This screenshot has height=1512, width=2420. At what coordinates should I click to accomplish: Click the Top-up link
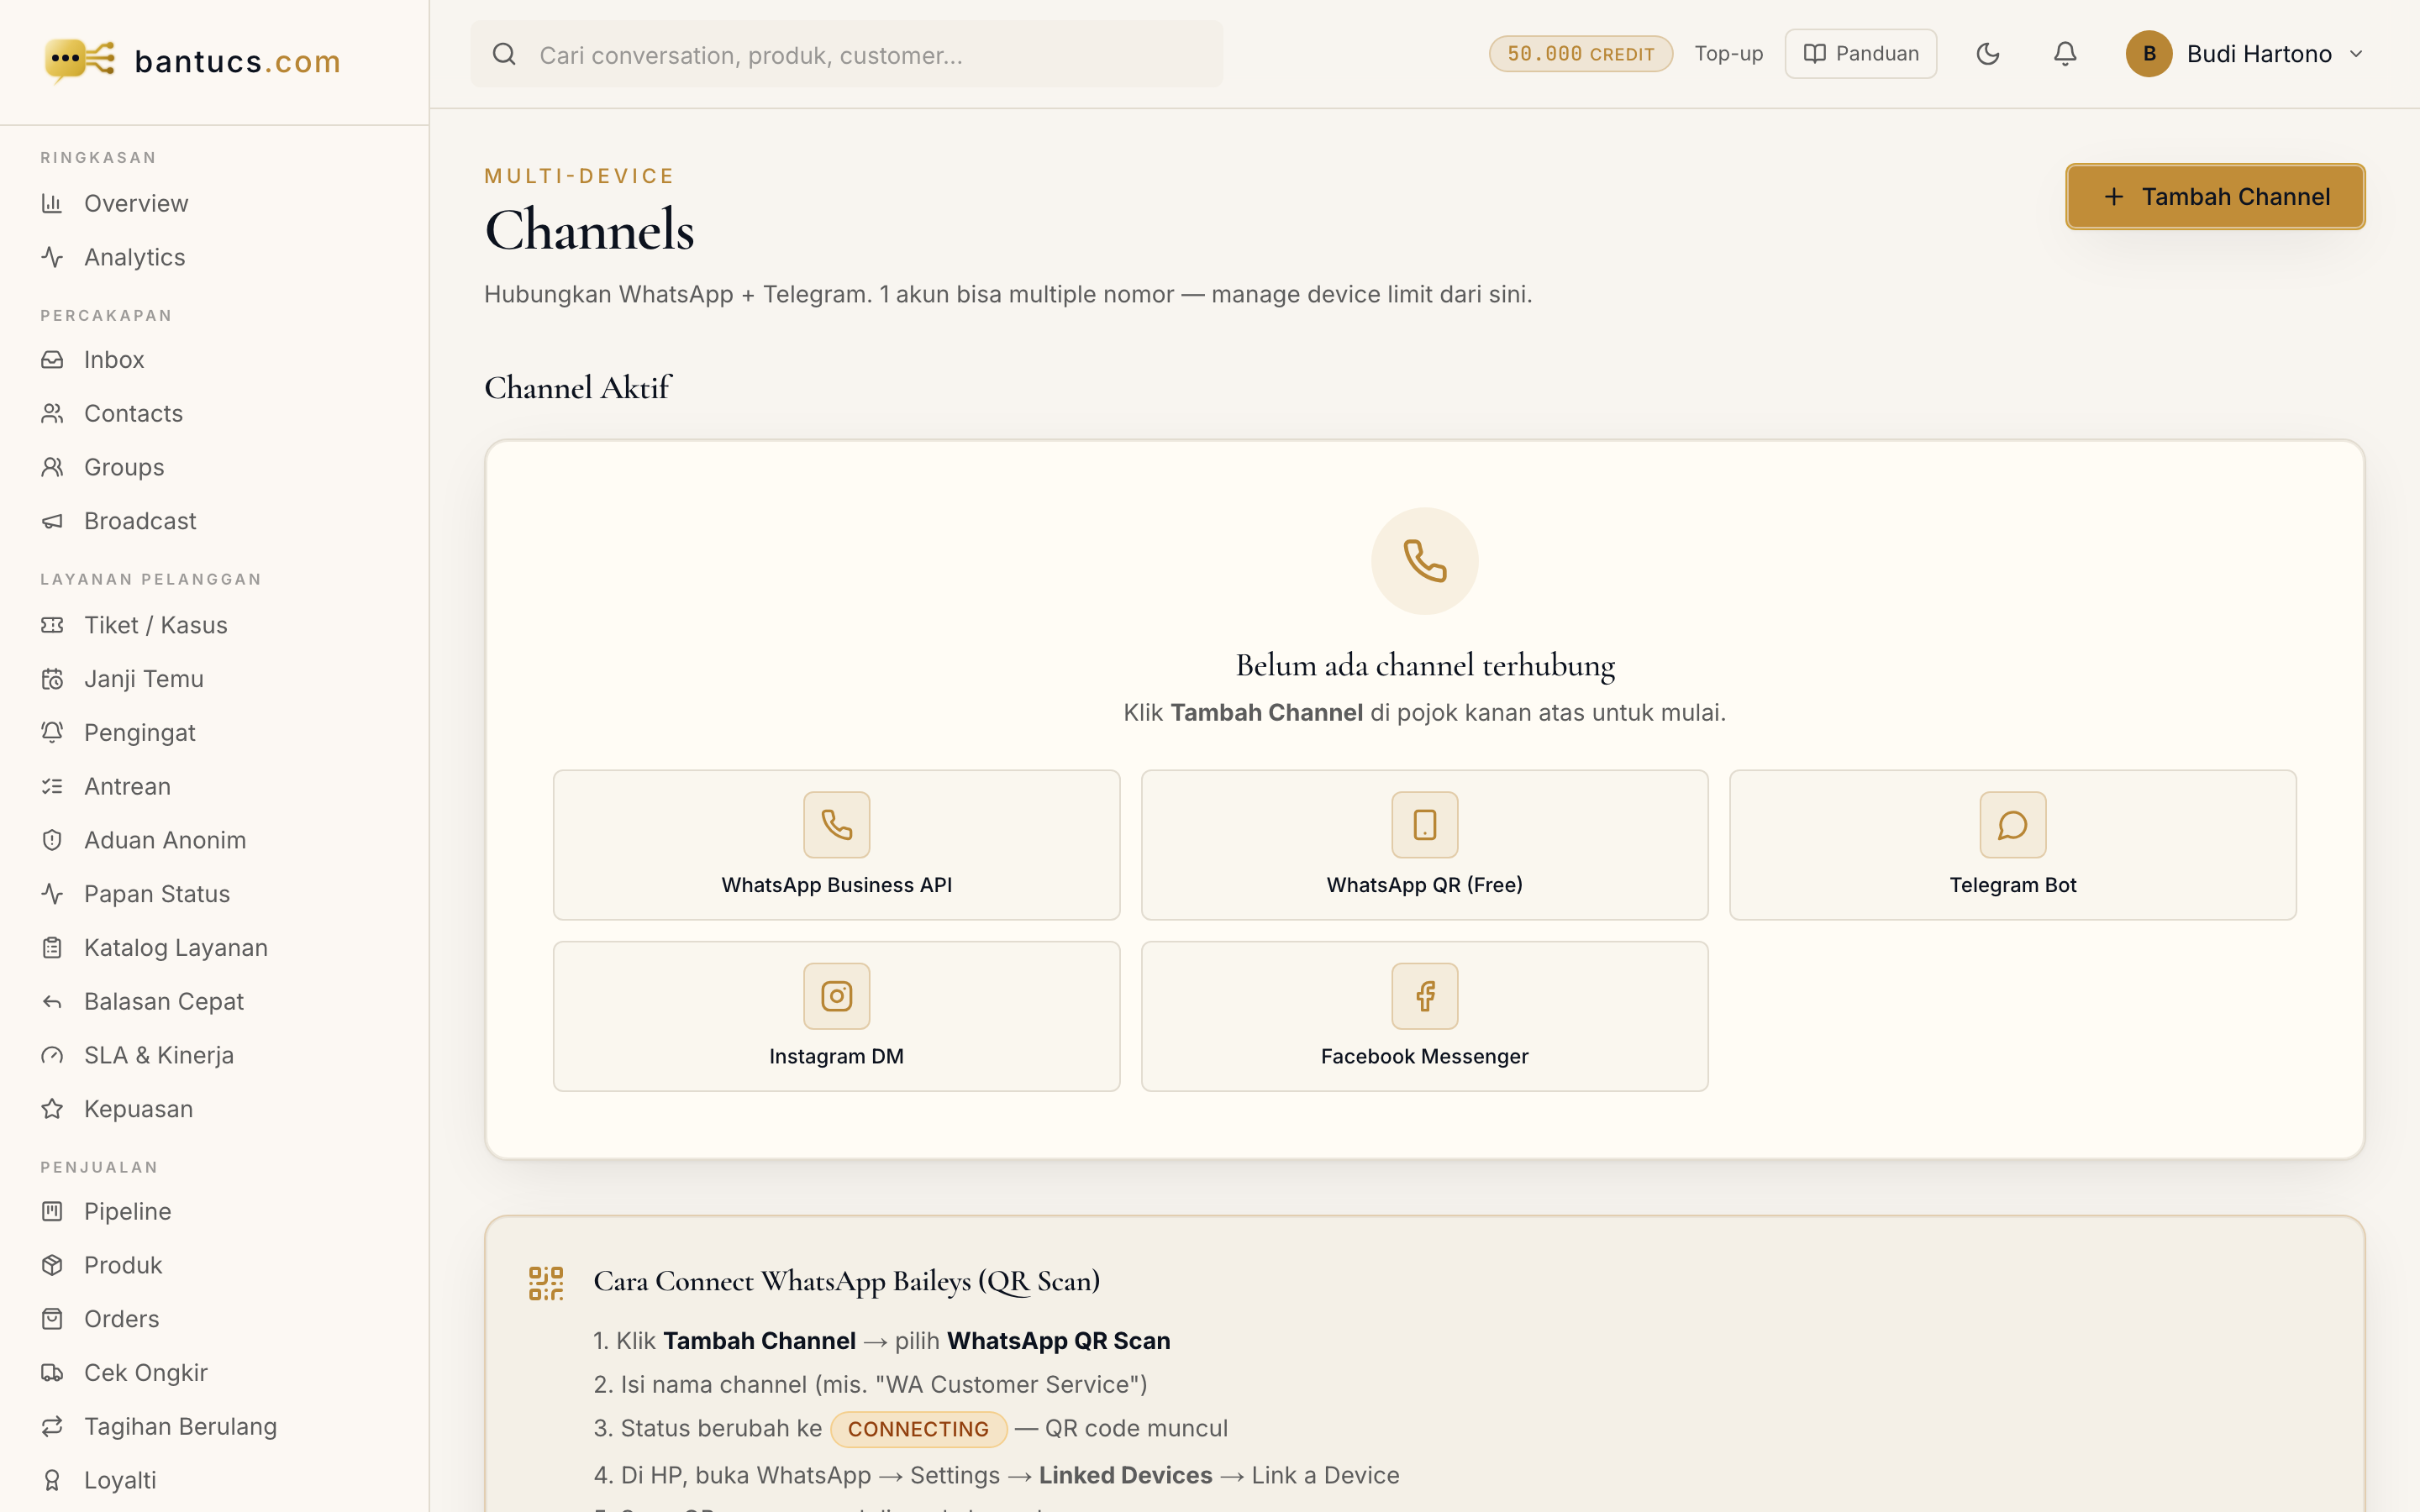(1728, 54)
